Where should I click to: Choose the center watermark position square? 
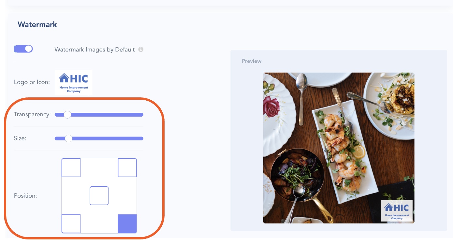[x=99, y=196]
